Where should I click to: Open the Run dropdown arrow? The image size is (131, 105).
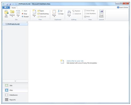[x=18, y=17]
